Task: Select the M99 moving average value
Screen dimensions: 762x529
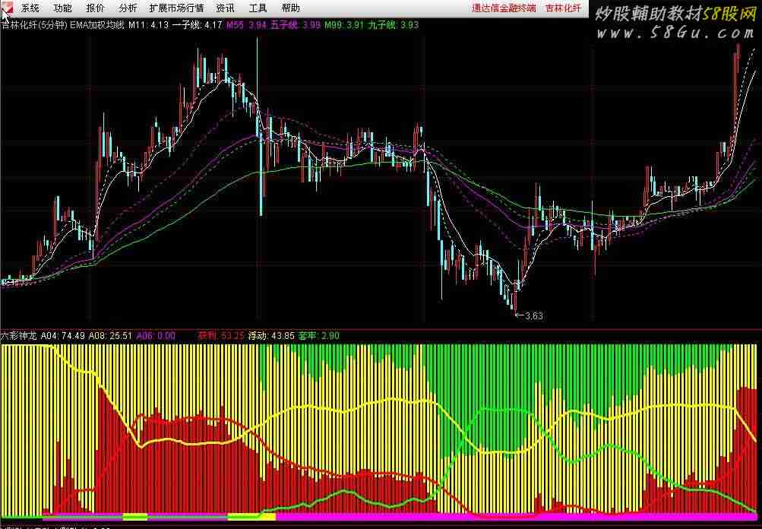Action: (343, 25)
